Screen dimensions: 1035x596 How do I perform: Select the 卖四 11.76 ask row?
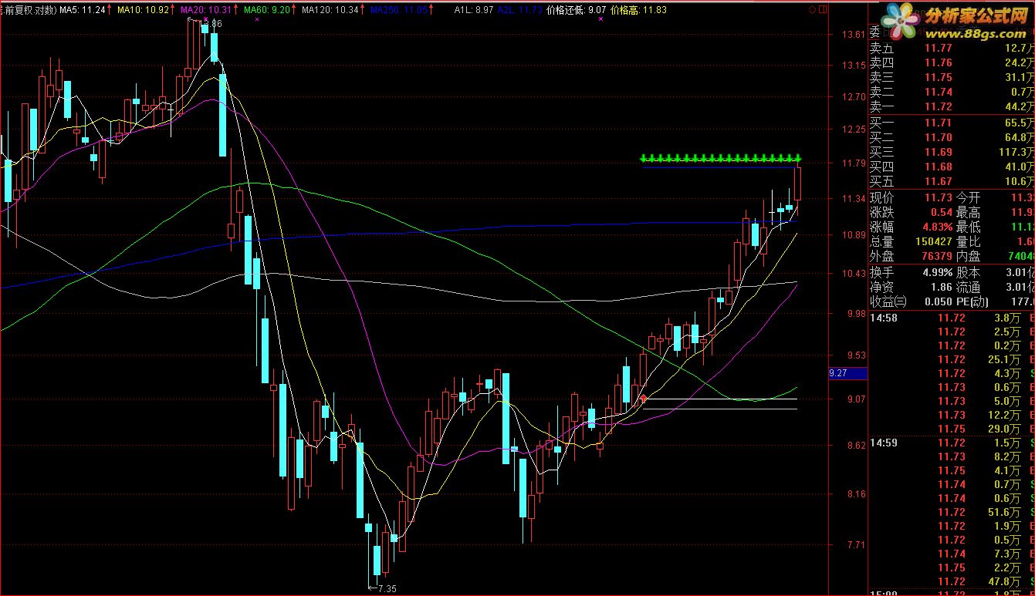coord(952,62)
